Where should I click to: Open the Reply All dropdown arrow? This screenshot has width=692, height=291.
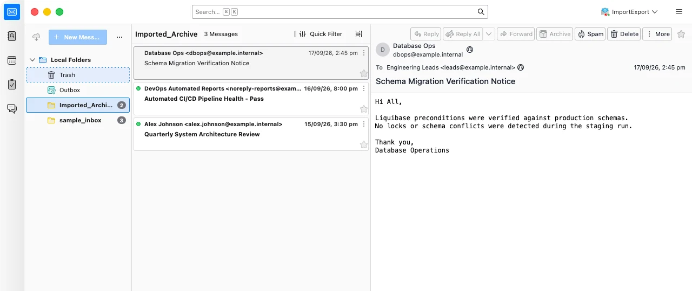[489, 34]
